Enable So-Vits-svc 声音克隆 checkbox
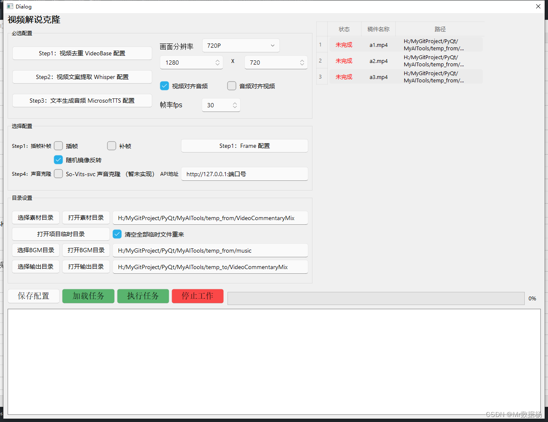Image resolution: width=548 pixels, height=422 pixels. click(x=58, y=174)
